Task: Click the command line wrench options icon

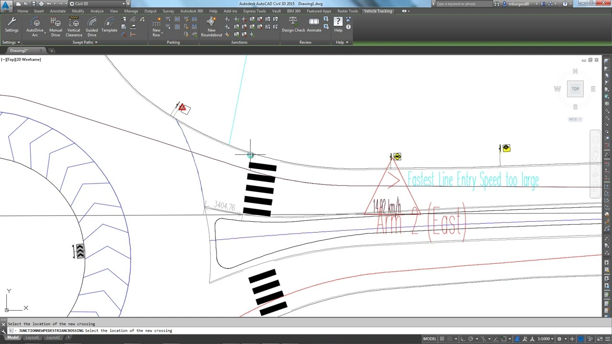Action: click(x=4, y=331)
